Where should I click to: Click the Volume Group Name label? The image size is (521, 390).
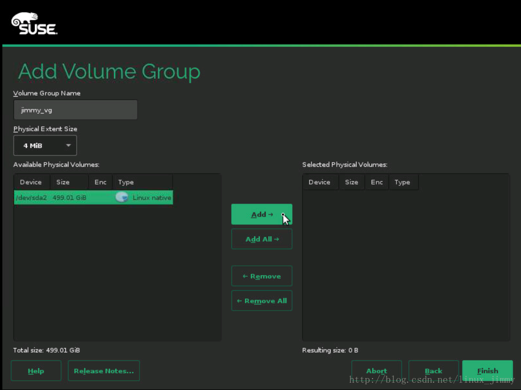47,93
